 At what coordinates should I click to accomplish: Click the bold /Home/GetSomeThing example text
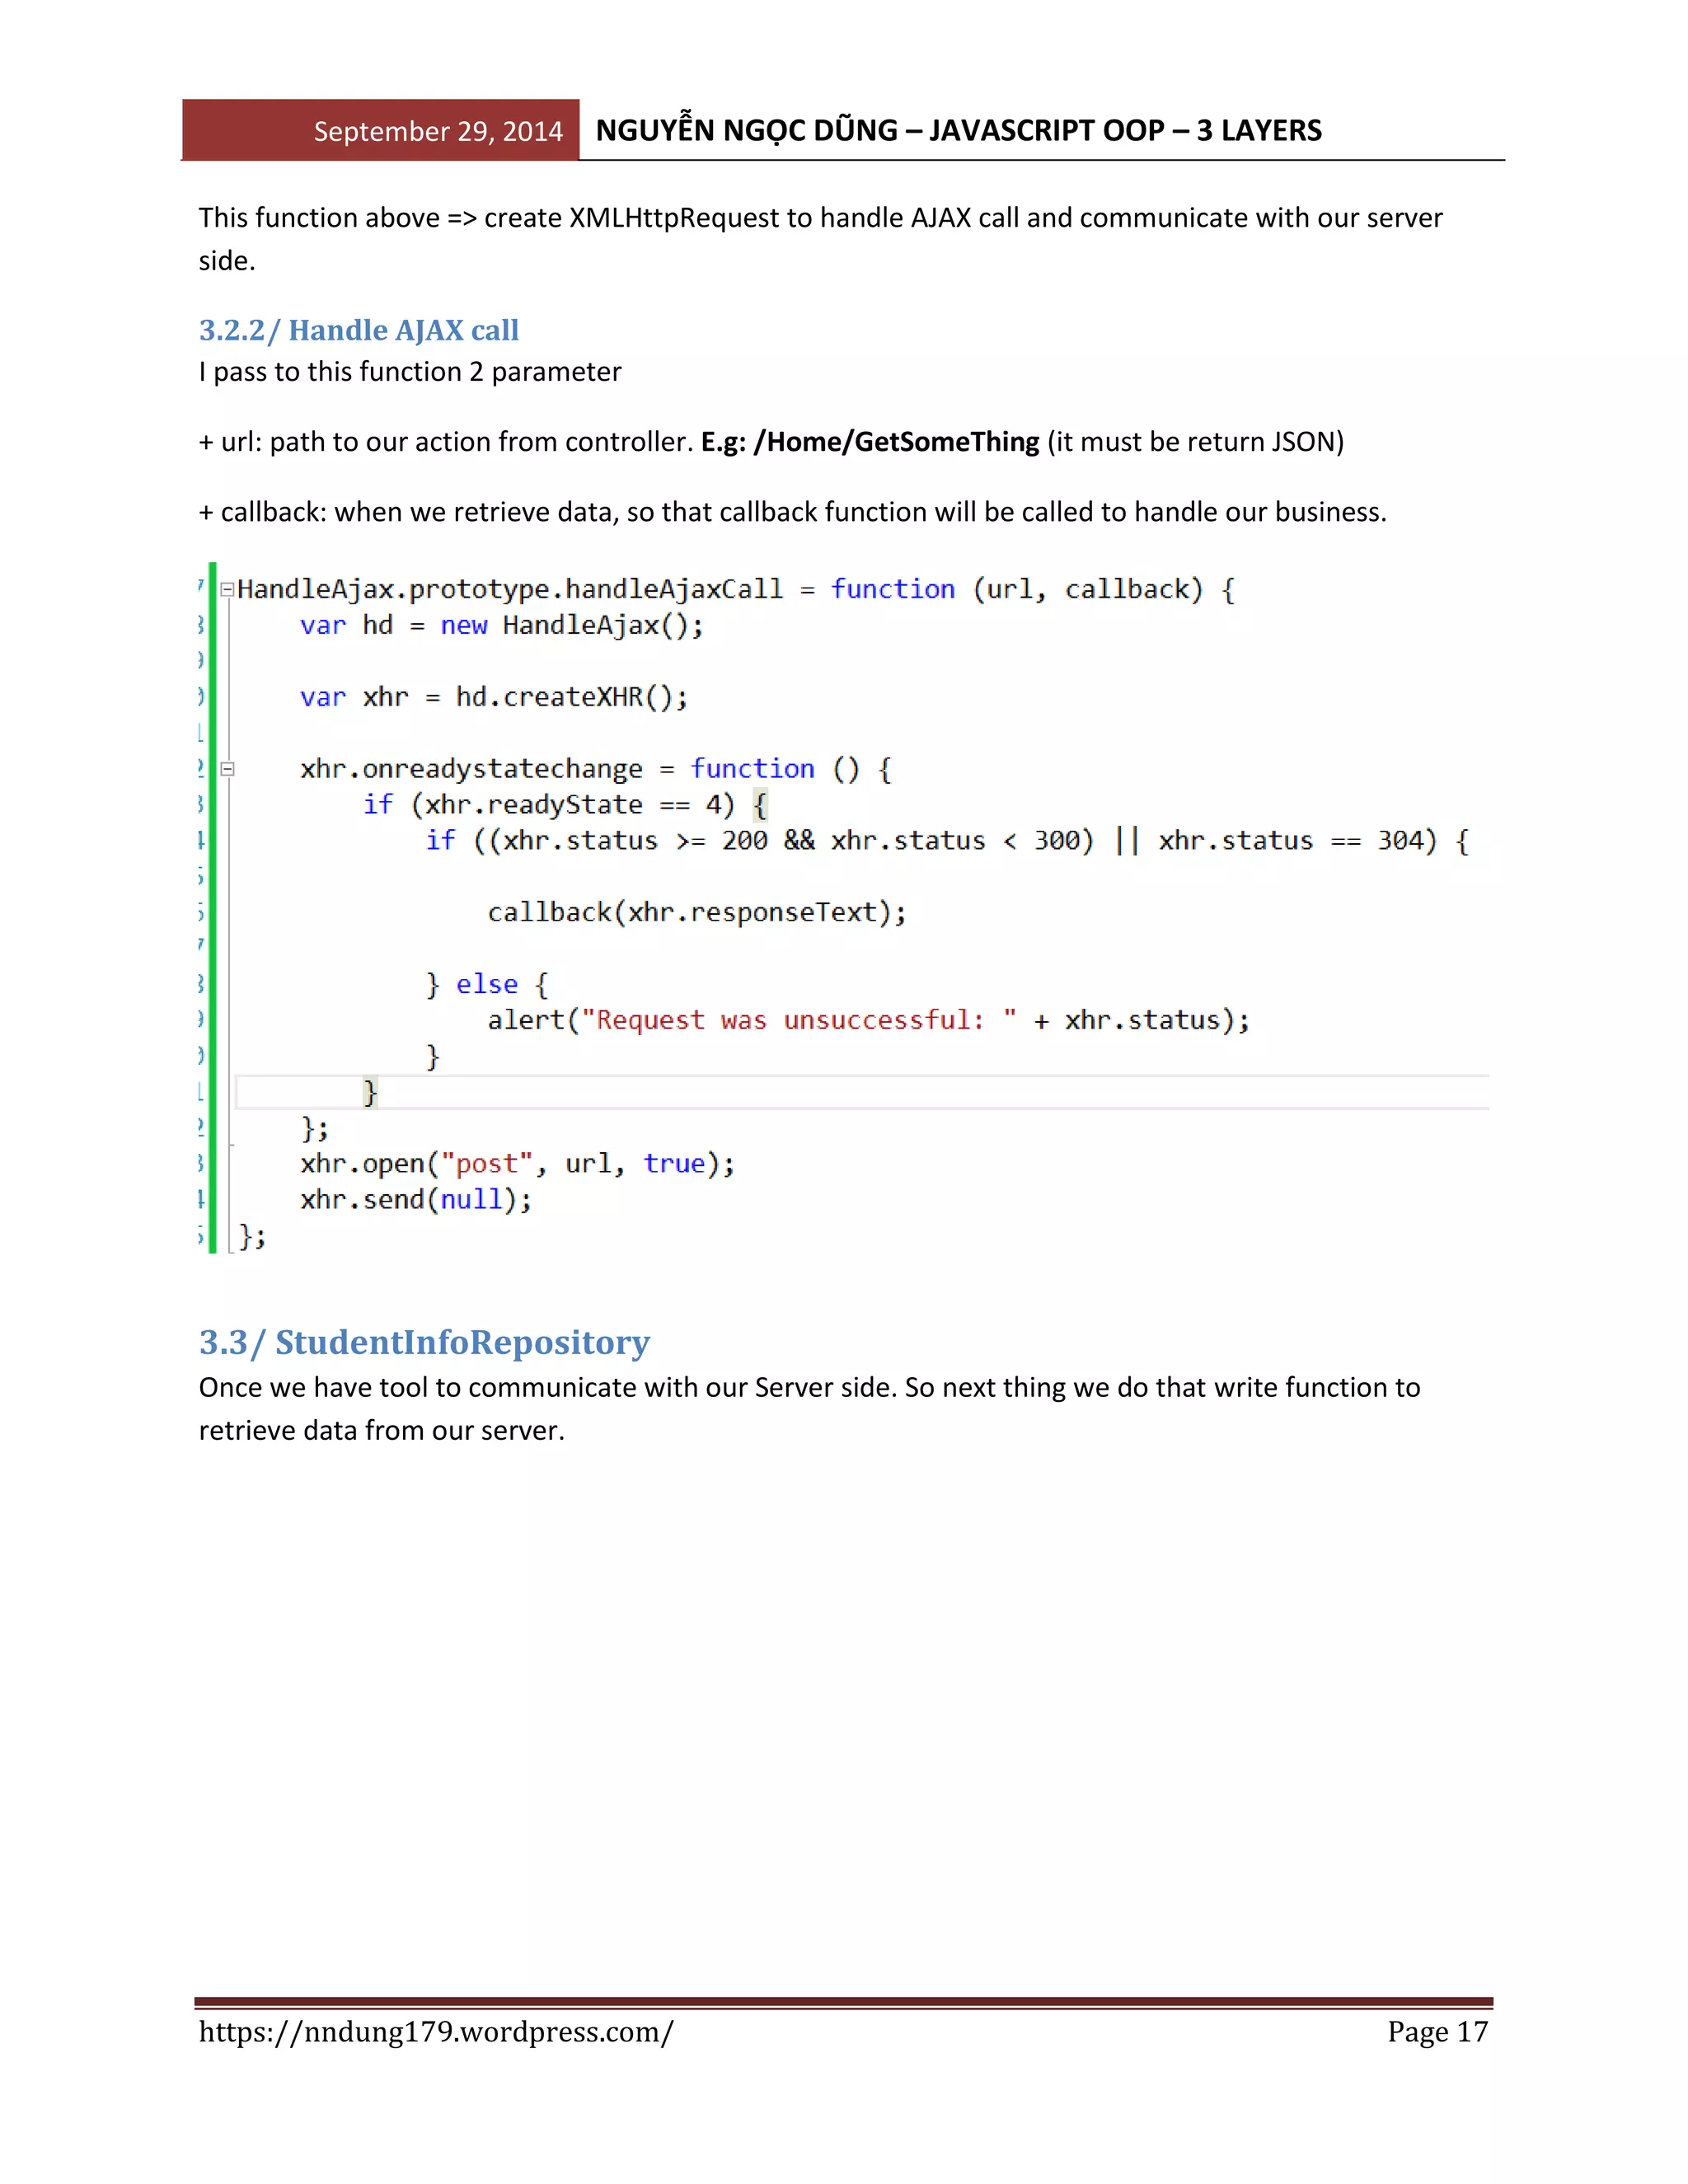896,442
